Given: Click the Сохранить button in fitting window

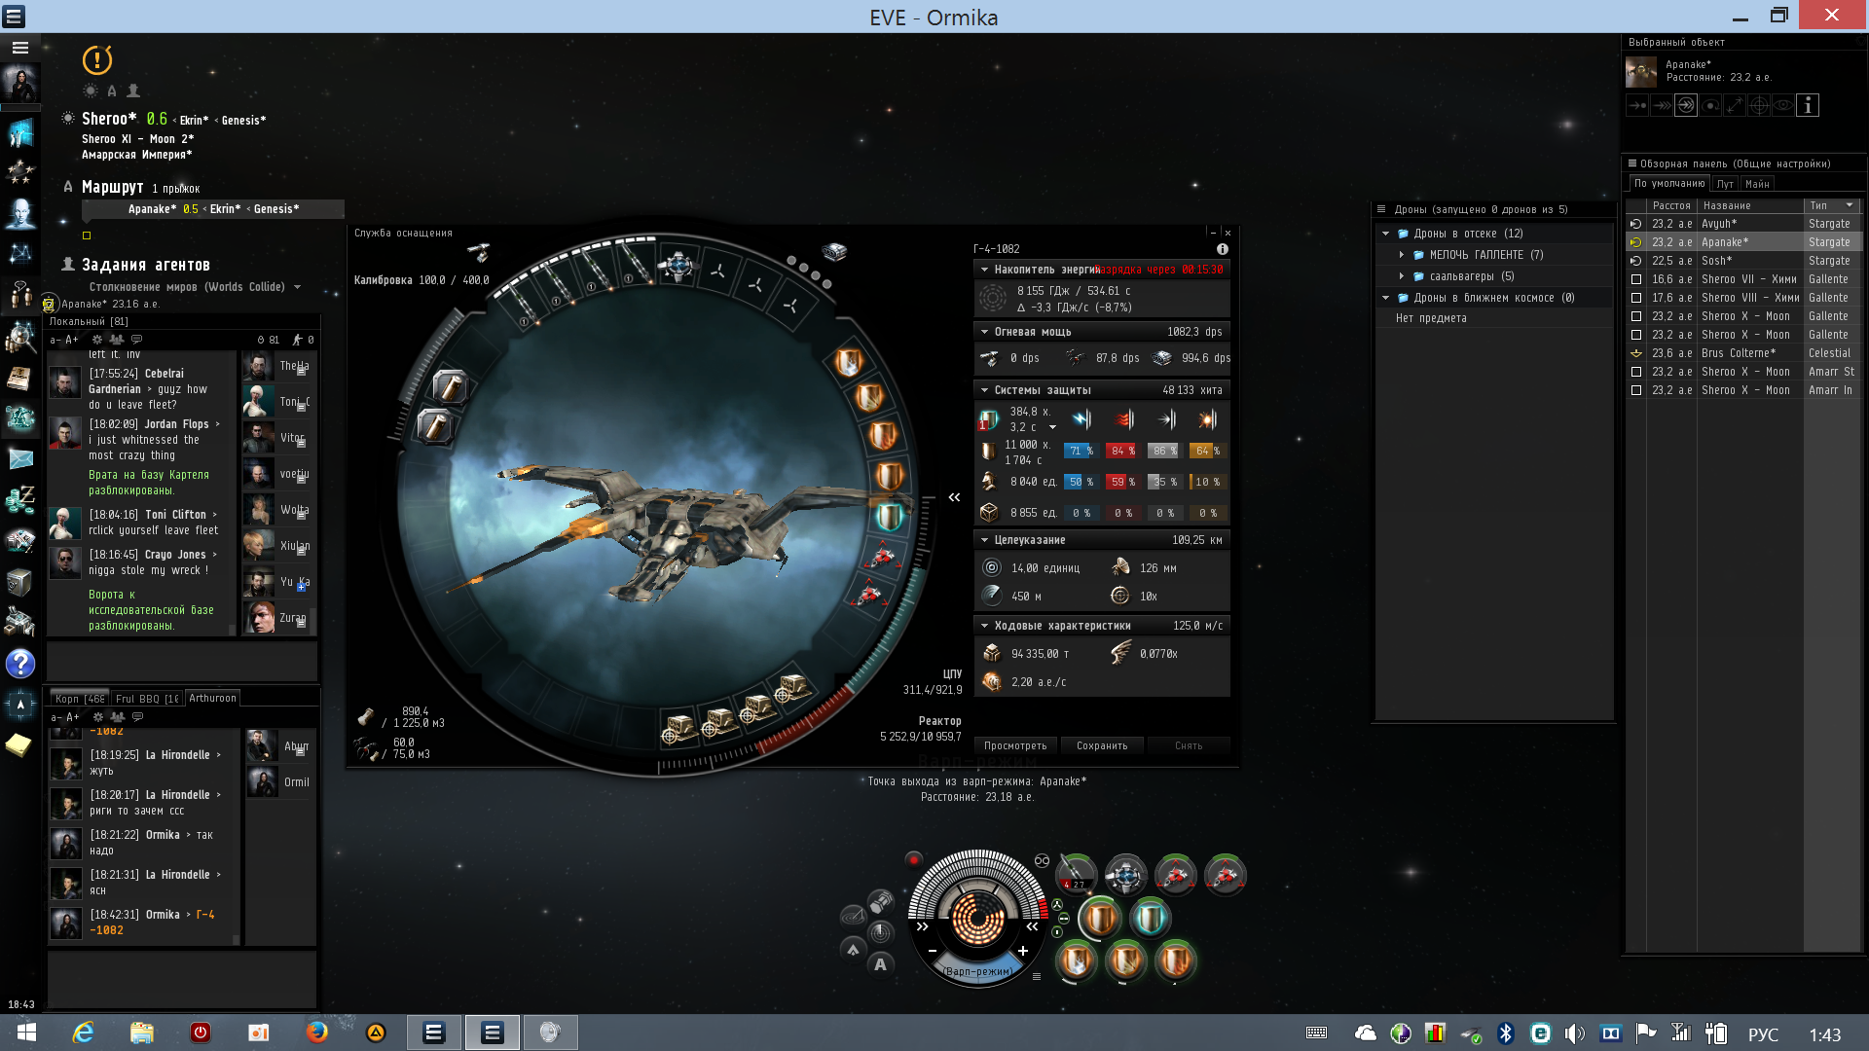Looking at the screenshot, I should [1102, 745].
